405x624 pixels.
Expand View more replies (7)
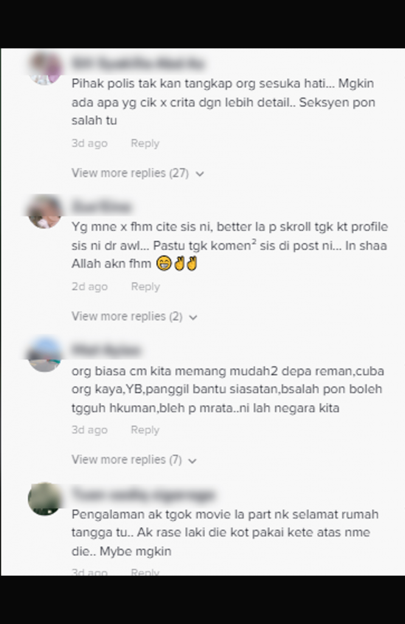coord(134,459)
